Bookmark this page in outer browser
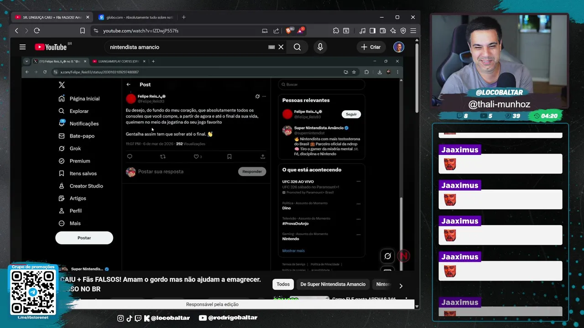 click(x=83, y=31)
